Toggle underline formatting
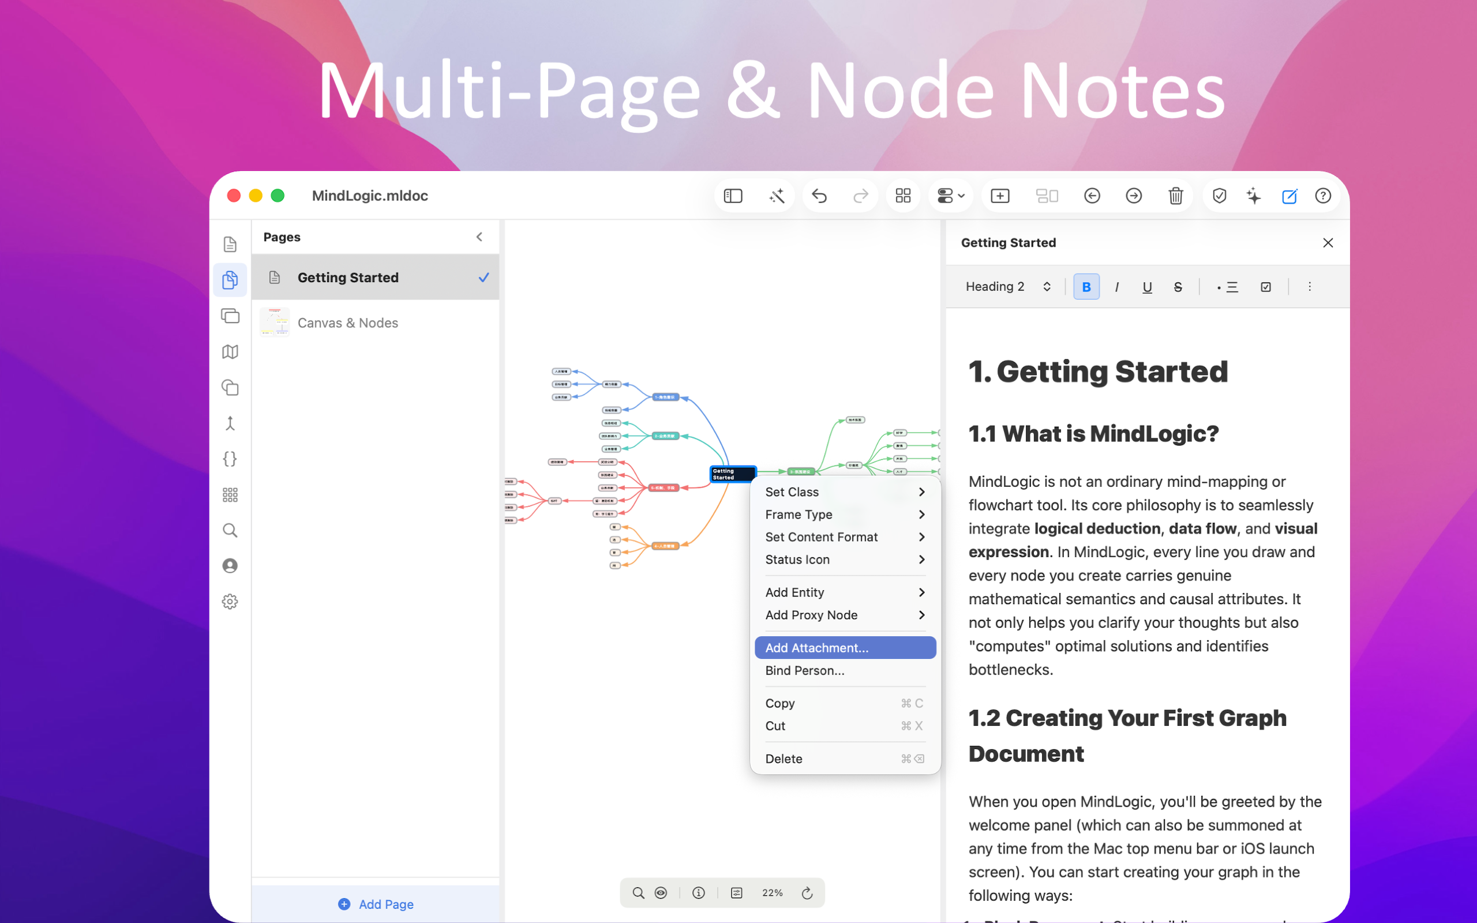Viewport: 1477px width, 923px height. pyautogui.click(x=1148, y=287)
